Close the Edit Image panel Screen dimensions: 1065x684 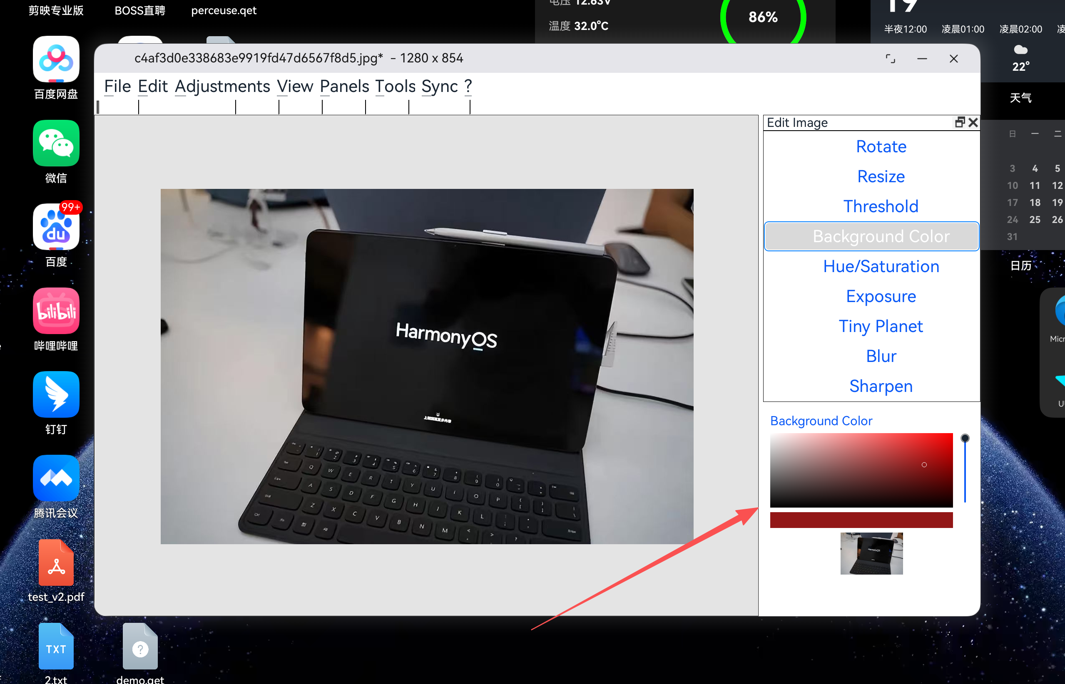973,122
